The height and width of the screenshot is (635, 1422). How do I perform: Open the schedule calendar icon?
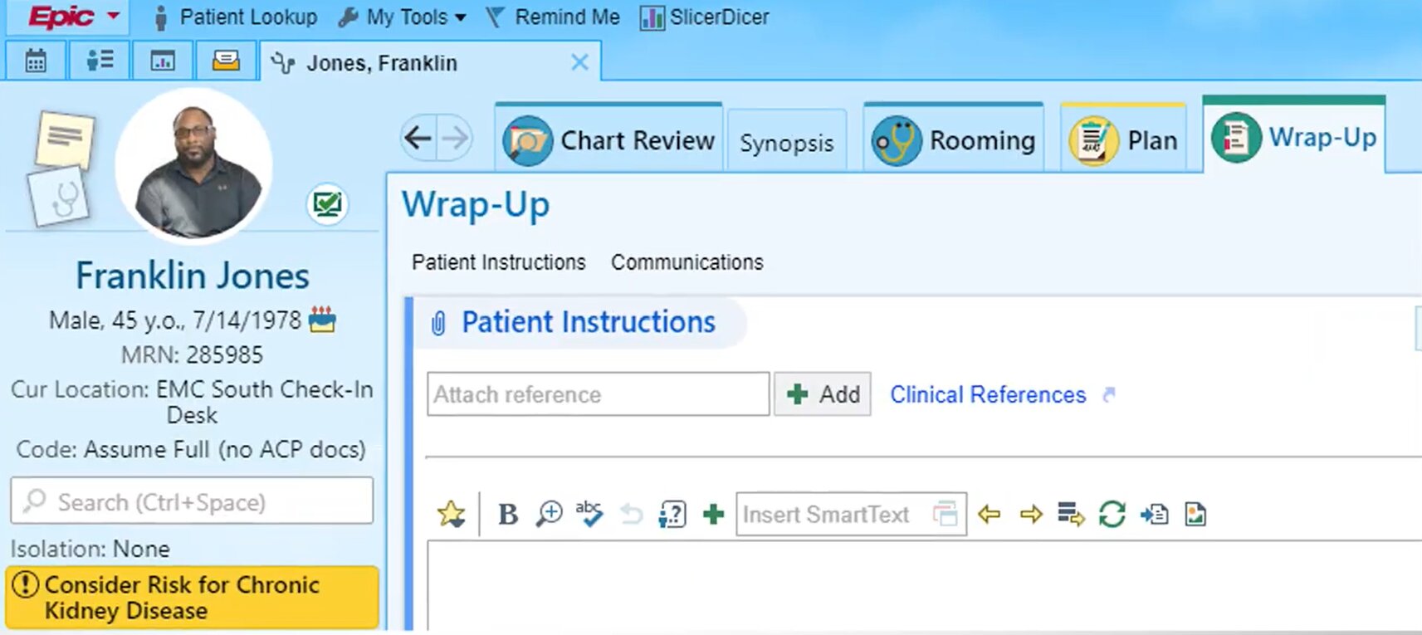pyautogui.click(x=36, y=61)
